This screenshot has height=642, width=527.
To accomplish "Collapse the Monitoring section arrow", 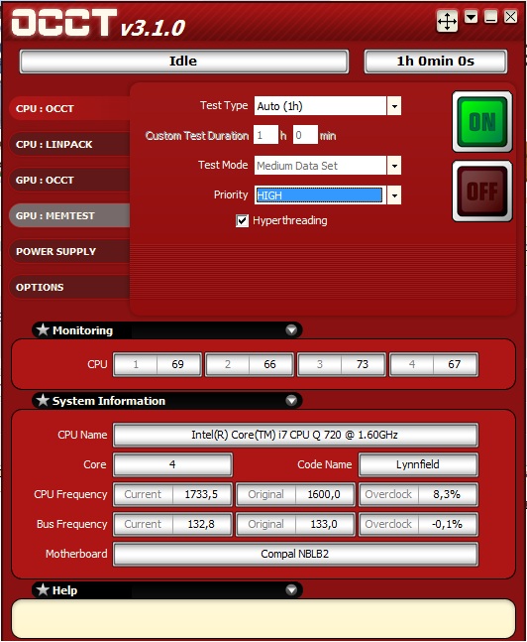I will pos(291,330).
